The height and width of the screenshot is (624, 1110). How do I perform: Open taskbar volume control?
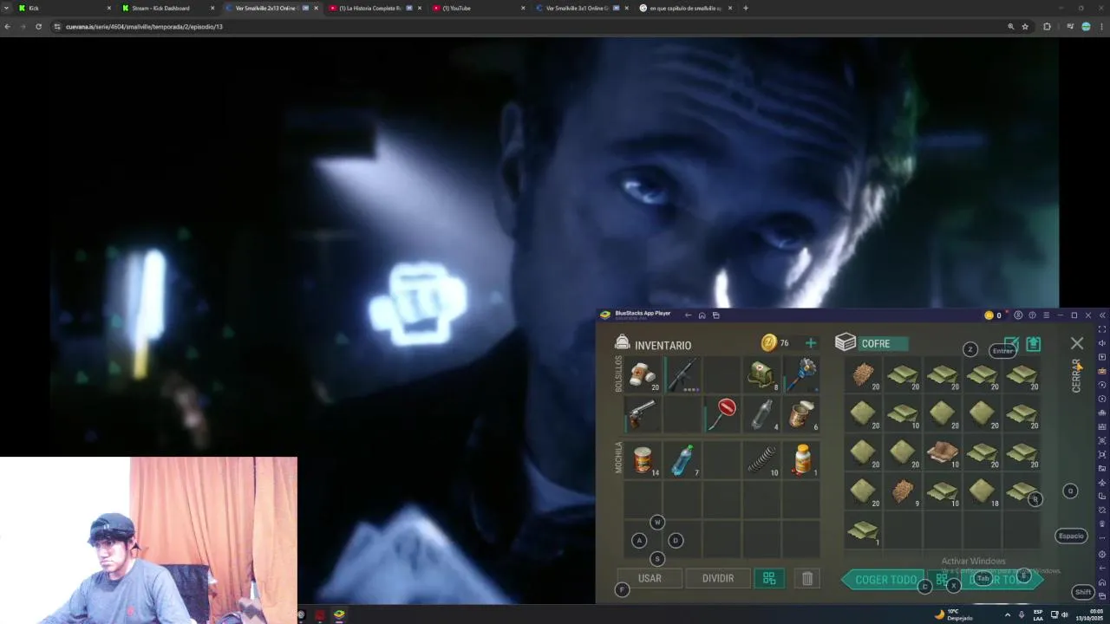(1064, 614)
